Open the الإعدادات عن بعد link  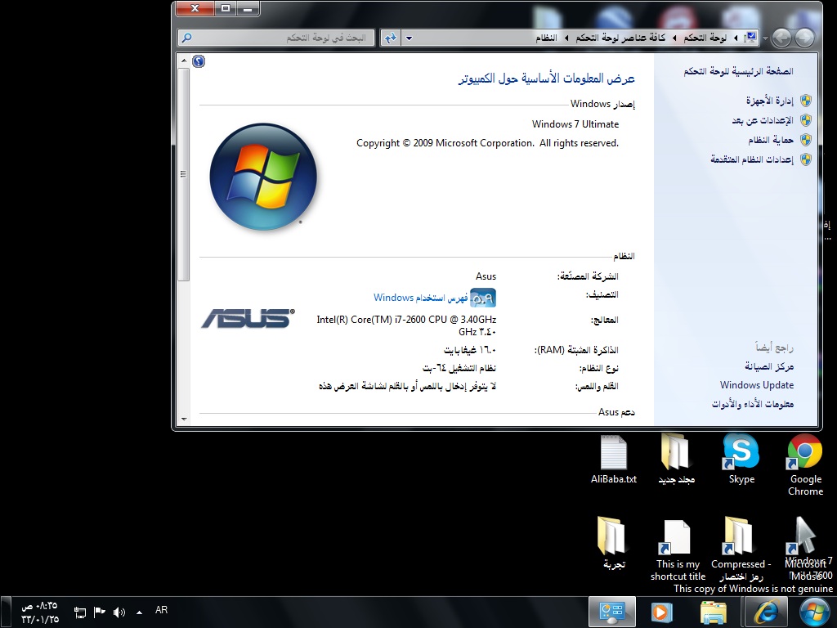pos(763,120)
